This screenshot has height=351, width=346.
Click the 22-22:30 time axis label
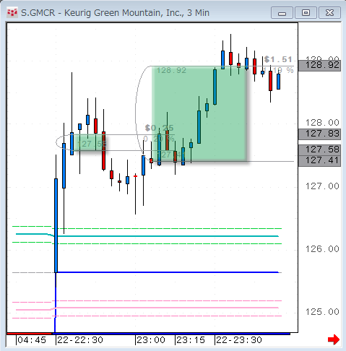[x=80, y=340]
